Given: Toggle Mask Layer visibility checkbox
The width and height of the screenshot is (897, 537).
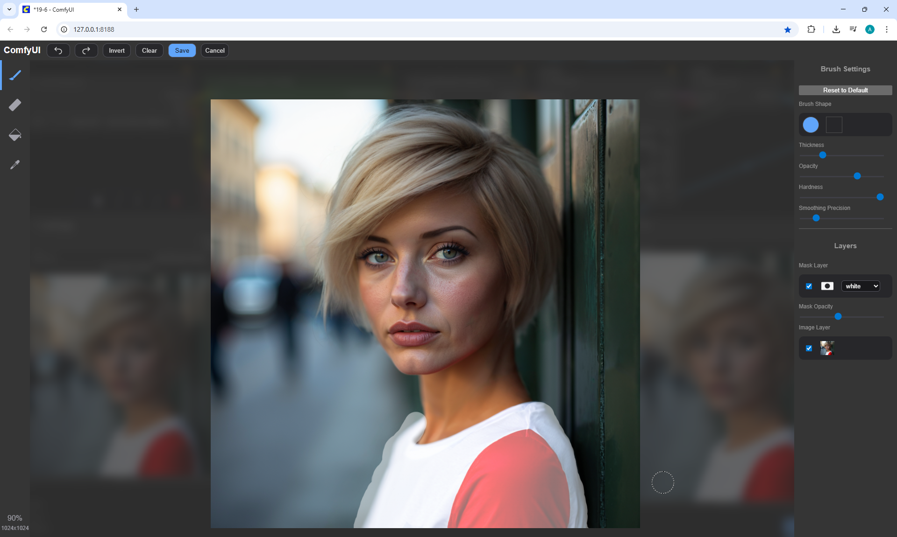Looking at the screenshot, I should point(809,286).
